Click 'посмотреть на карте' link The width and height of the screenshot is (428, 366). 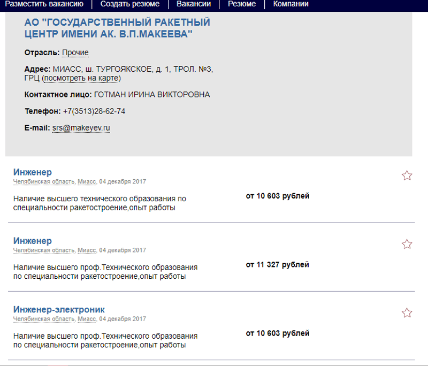tap(81, 78)
